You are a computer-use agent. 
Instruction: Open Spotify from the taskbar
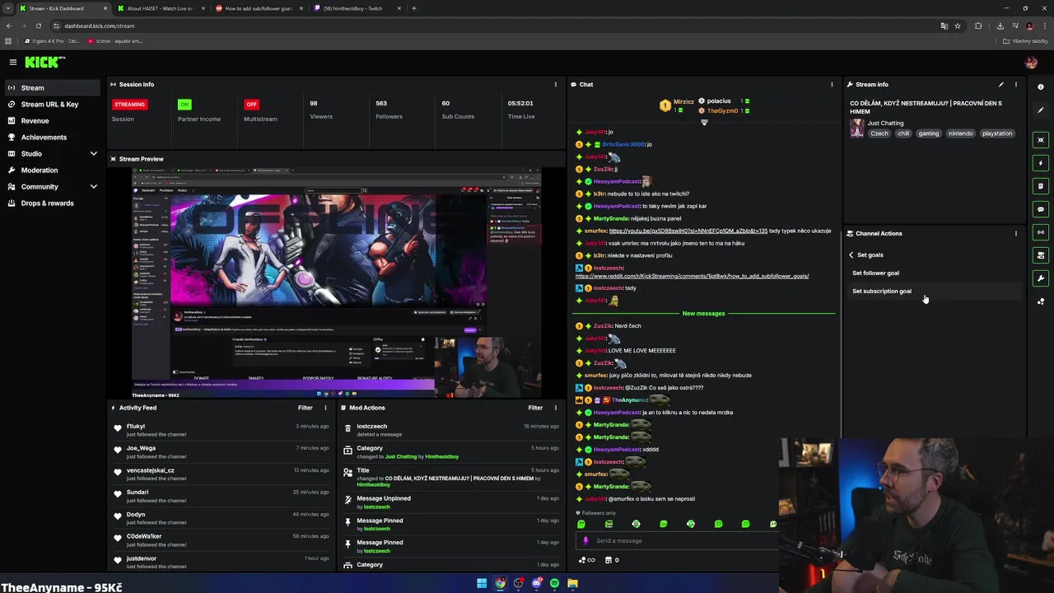[554, 583]
